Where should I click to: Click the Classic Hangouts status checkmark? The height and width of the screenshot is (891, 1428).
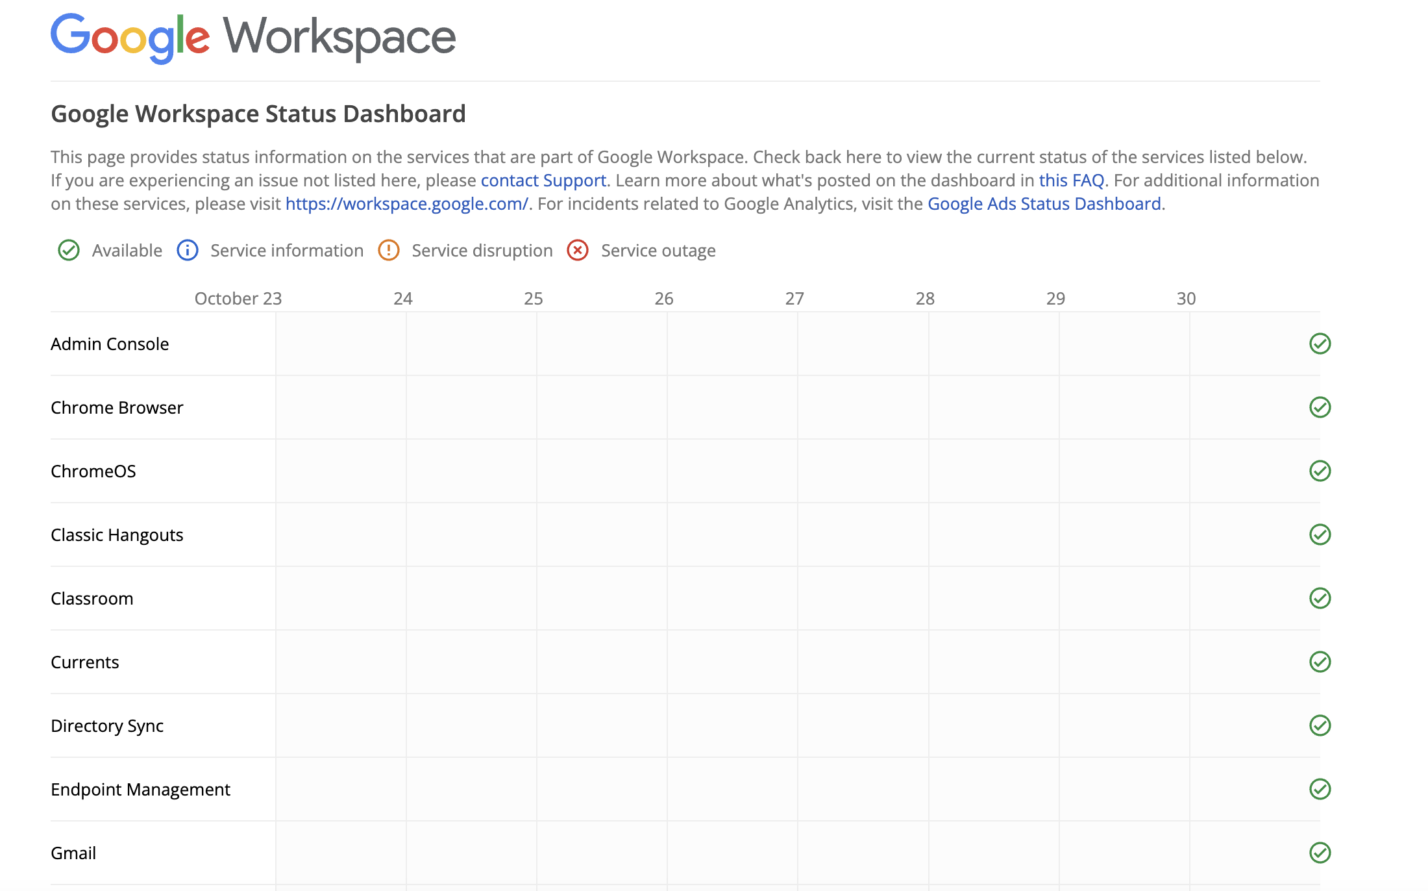1320,534
